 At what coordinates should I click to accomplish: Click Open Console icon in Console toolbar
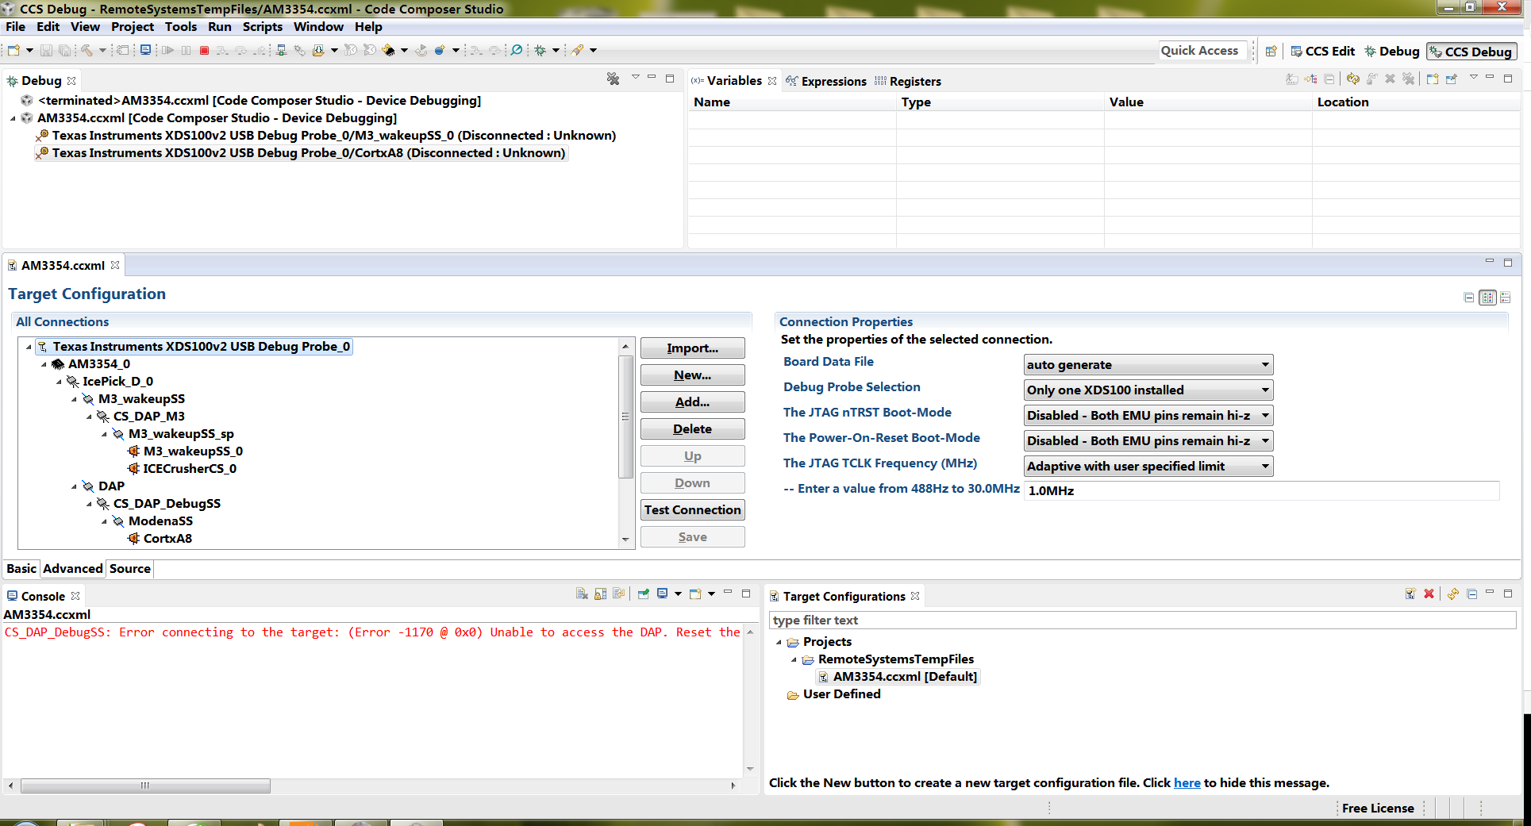coord(695,594)
